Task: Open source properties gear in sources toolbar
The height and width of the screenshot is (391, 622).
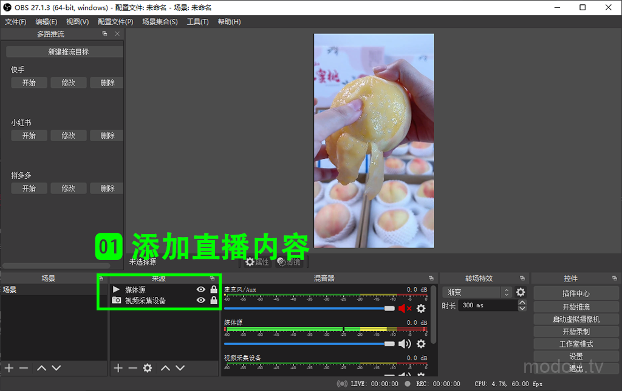Action: pos(147,368)
